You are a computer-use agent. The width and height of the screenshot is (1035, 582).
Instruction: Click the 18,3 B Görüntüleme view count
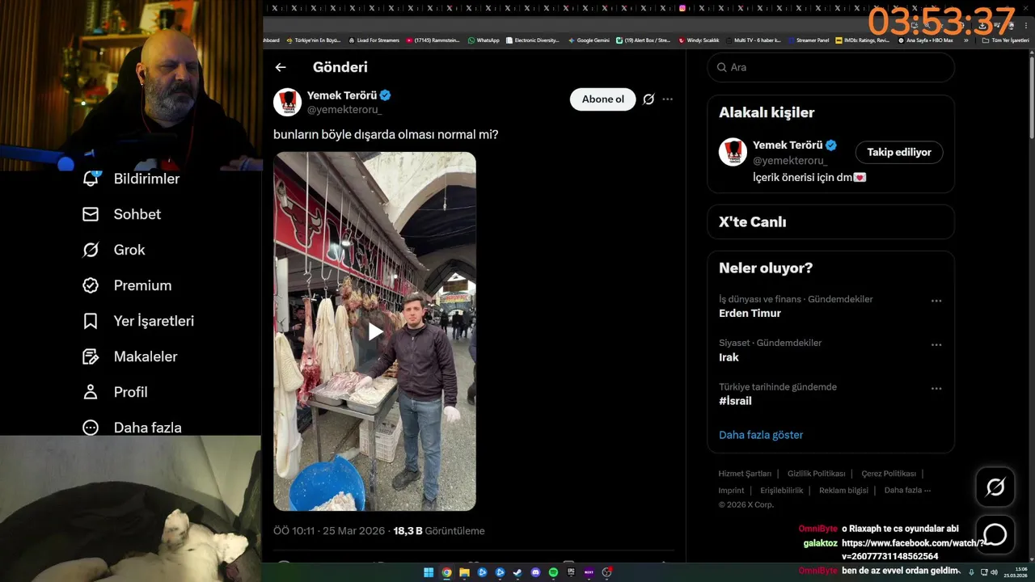[438, 531]
